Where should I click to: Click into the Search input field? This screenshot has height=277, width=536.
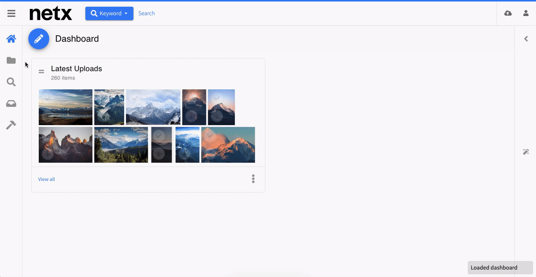[147, 13]
